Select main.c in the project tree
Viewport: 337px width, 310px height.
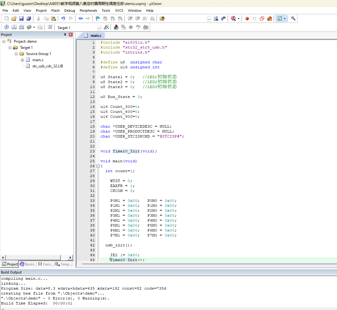[x=38, y=60]
